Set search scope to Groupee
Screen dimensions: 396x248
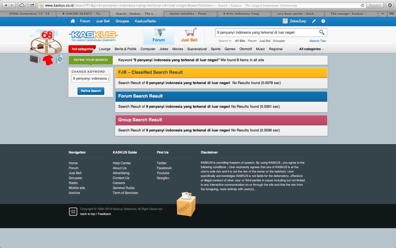[279, 41]
